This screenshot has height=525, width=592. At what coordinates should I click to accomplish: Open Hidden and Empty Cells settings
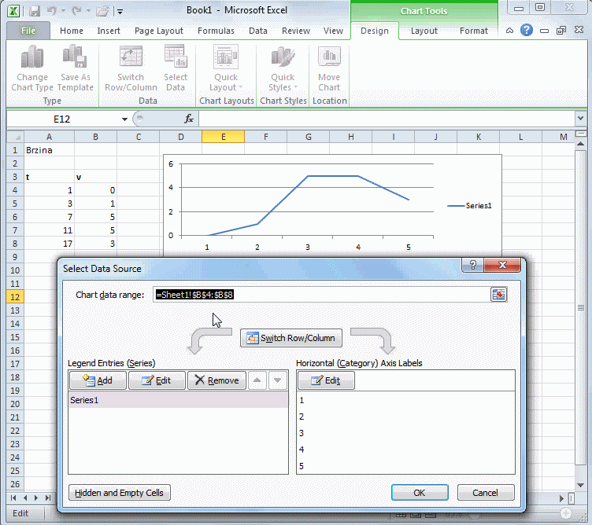tap(120, 493)
